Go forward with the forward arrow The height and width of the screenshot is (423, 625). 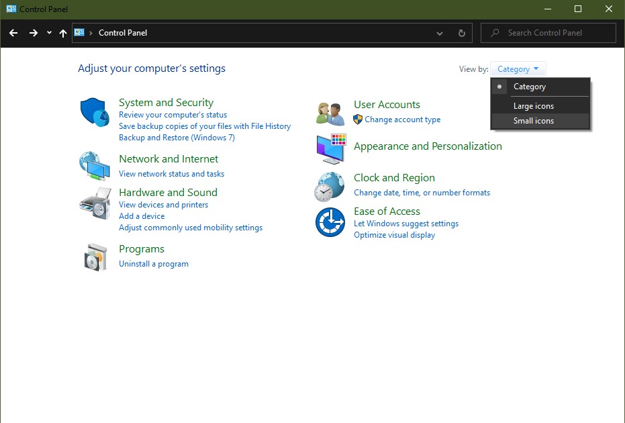34,33
